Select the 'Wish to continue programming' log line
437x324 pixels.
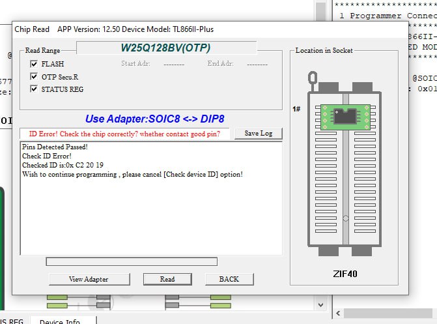point(132,175)
